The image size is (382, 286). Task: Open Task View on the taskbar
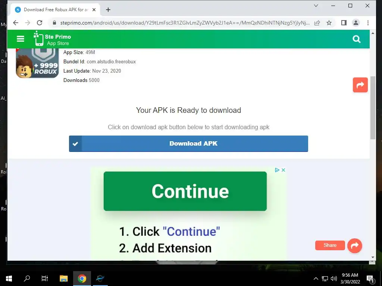tap(45, 279)
